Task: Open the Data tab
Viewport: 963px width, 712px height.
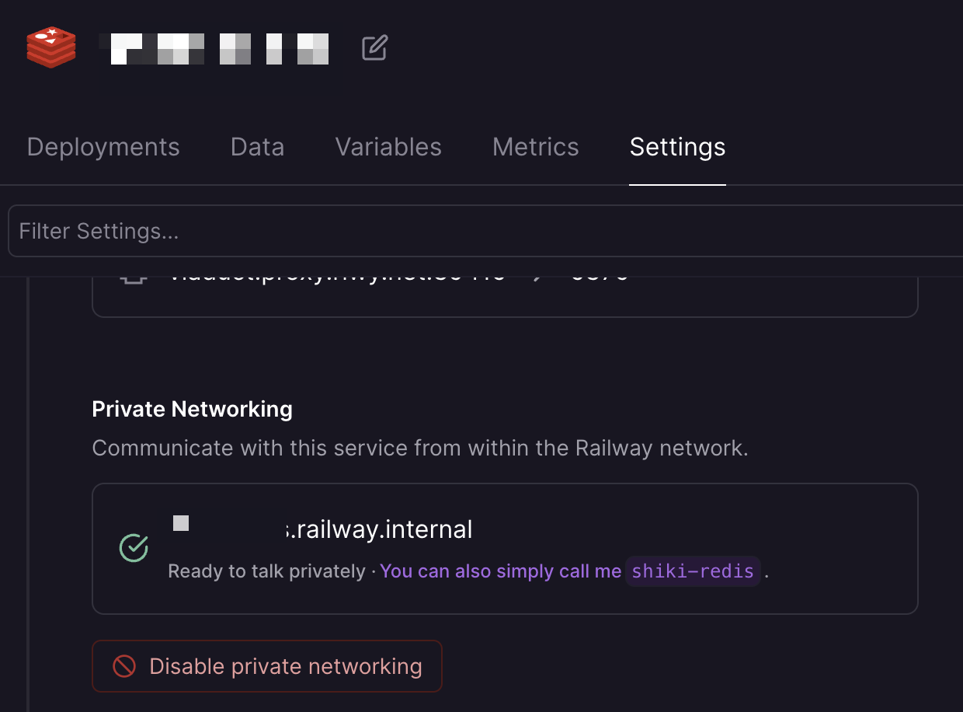Action: [x=257, y=147]
